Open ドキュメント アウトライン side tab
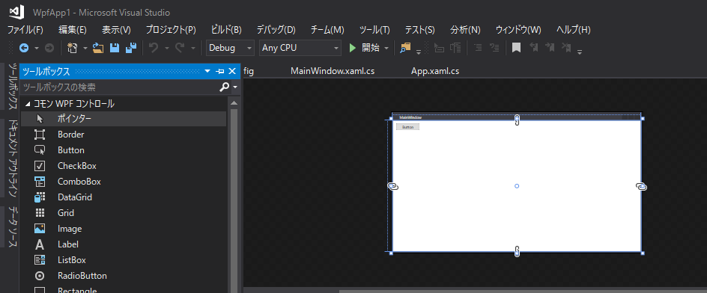 13,158
